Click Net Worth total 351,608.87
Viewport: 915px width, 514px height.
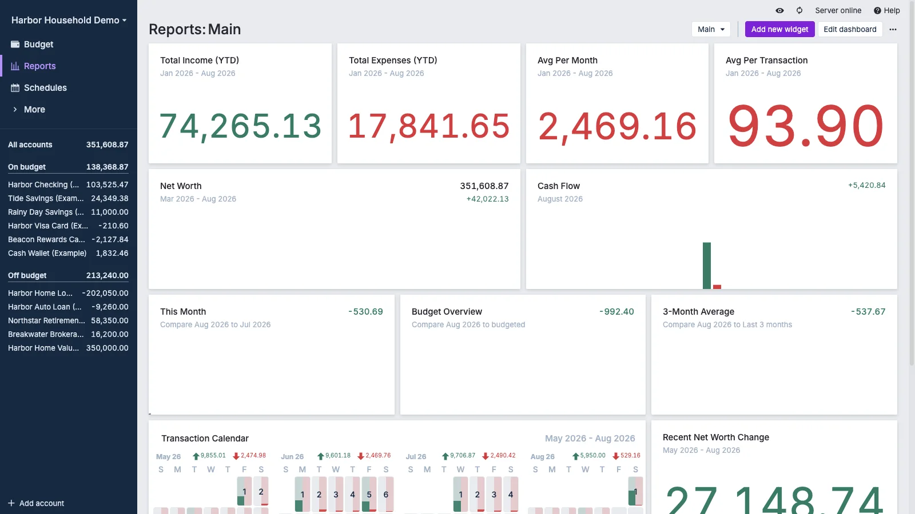[x=484, y=186]
